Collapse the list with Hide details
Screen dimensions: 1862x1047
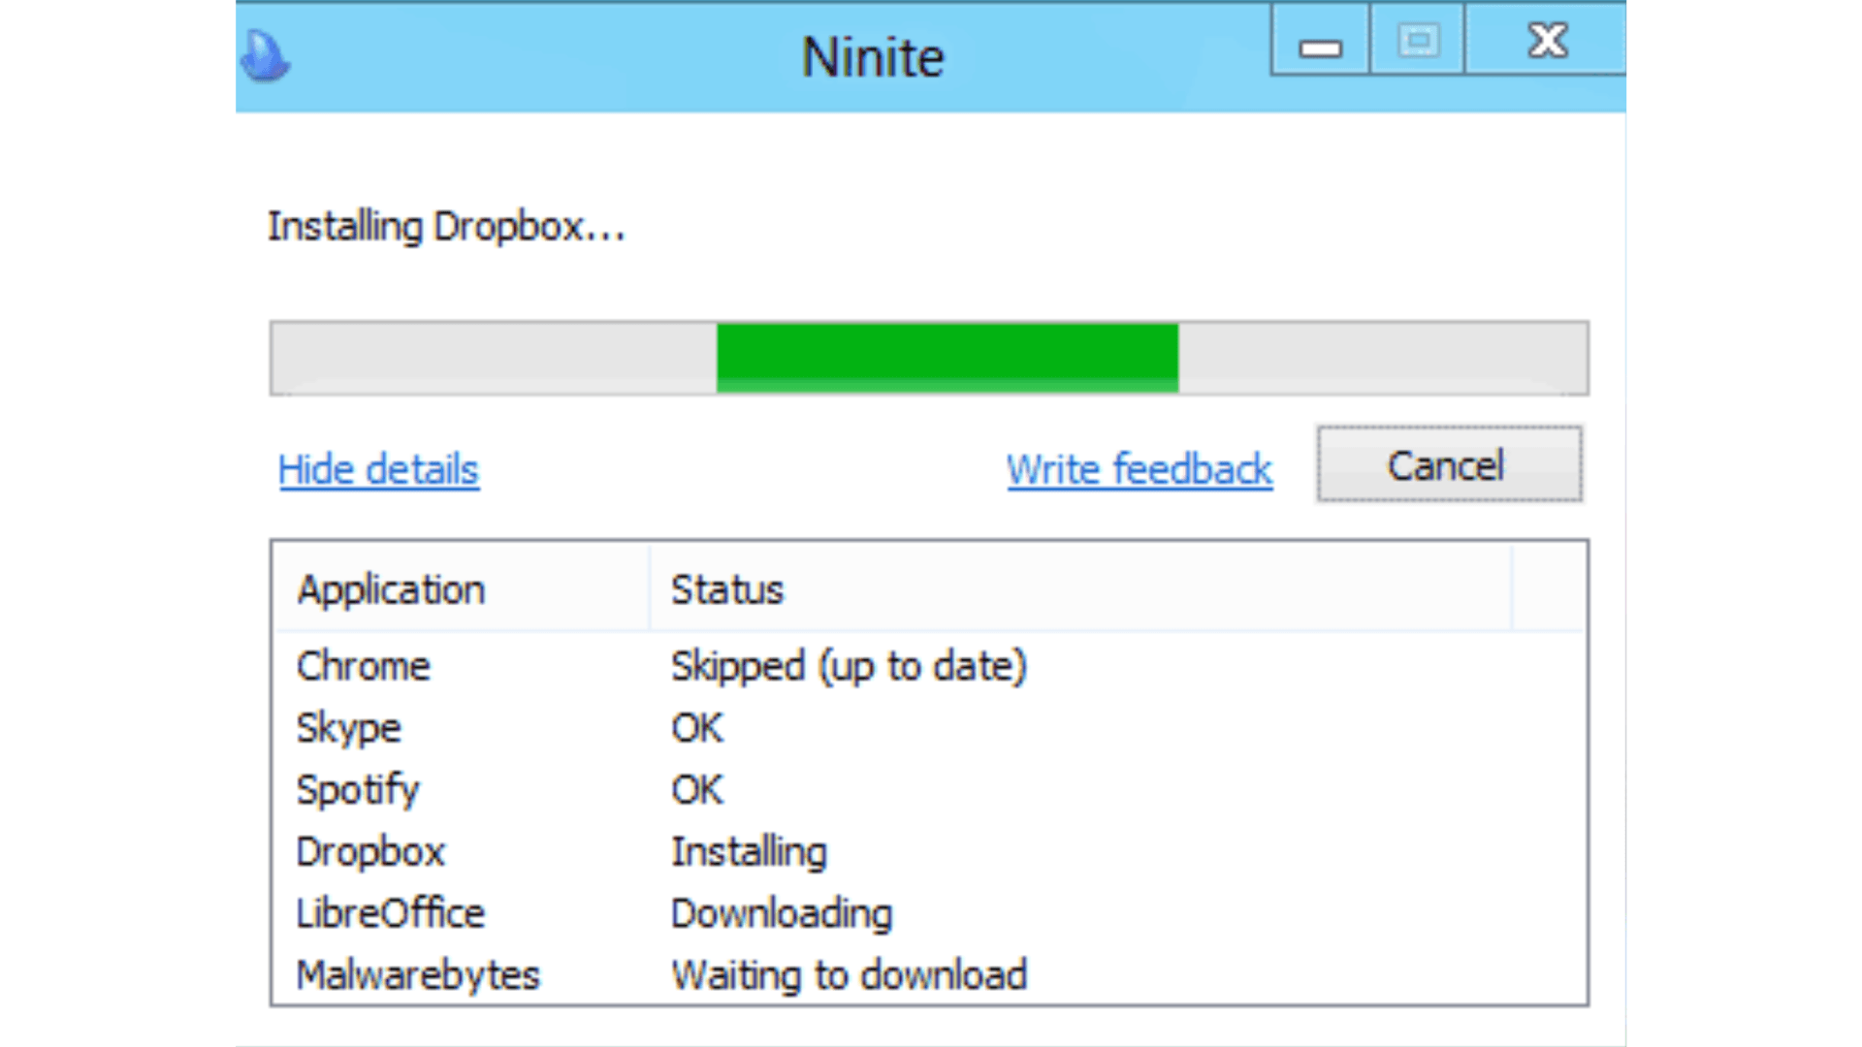click(378, 470)
